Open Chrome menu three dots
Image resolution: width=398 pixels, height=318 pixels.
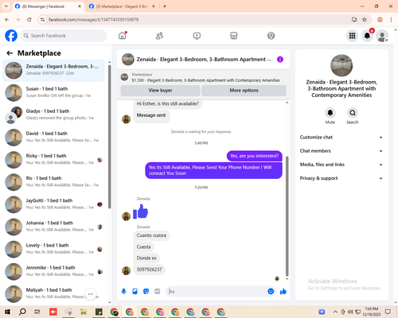(391, 20)
